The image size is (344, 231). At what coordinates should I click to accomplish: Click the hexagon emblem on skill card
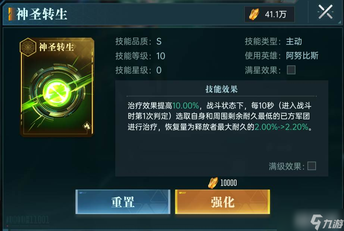pos(28,47)
